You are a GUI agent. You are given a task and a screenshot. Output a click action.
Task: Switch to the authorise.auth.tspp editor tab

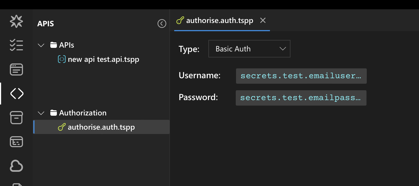pos(219,21)
